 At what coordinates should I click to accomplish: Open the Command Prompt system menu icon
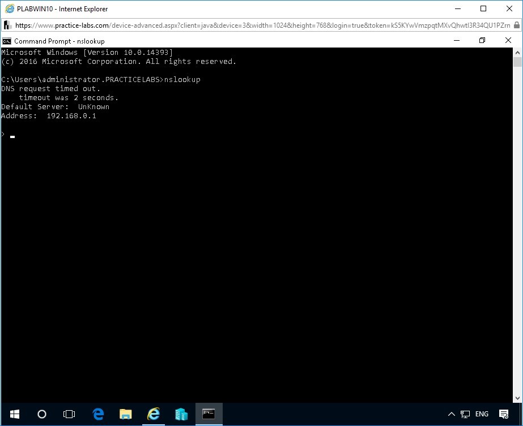coord(7,41)
